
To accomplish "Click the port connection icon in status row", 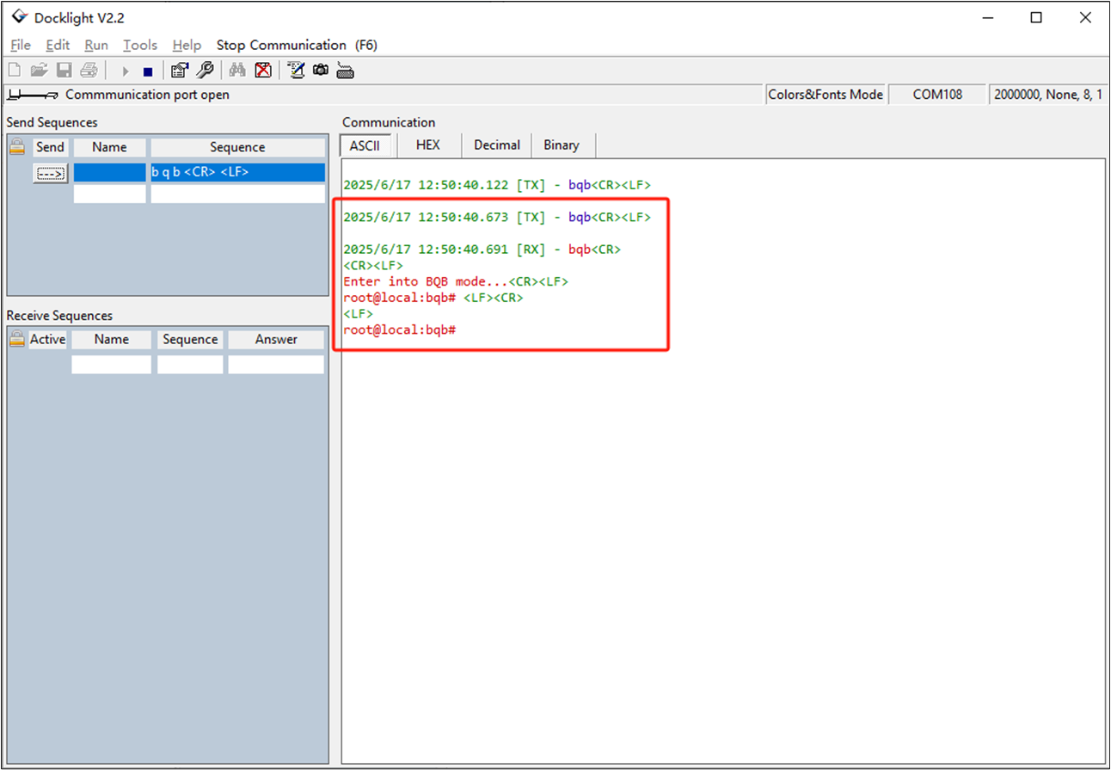I will click(34, 95).
